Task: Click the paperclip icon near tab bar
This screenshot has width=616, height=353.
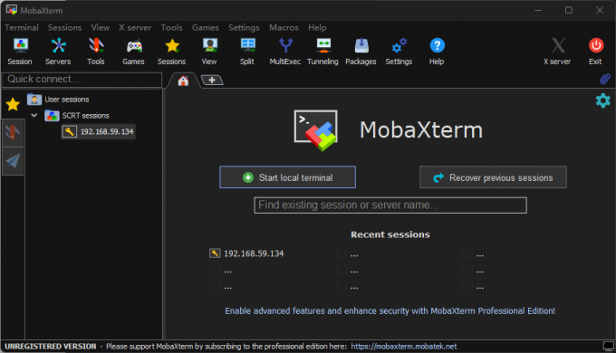Action: [605, 79]
